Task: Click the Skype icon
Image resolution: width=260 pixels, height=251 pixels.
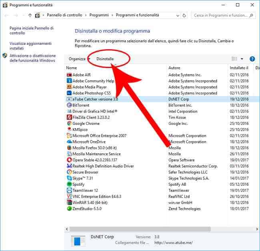Action: click(x=69, y=178)
